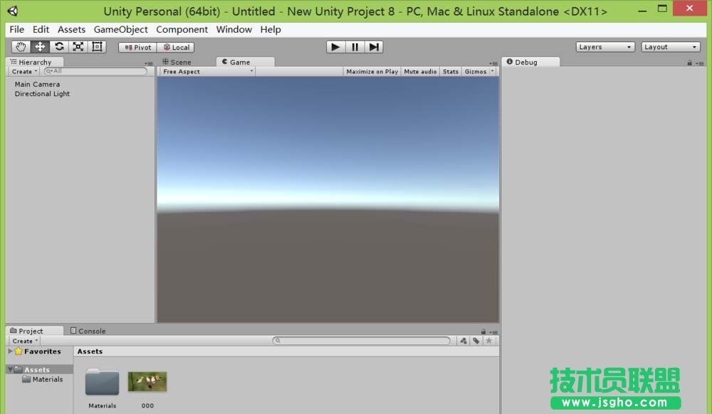Select the Rect transform tool
Image resolution: width=712 pixels, height=414 pixels.
pos(97,47)
